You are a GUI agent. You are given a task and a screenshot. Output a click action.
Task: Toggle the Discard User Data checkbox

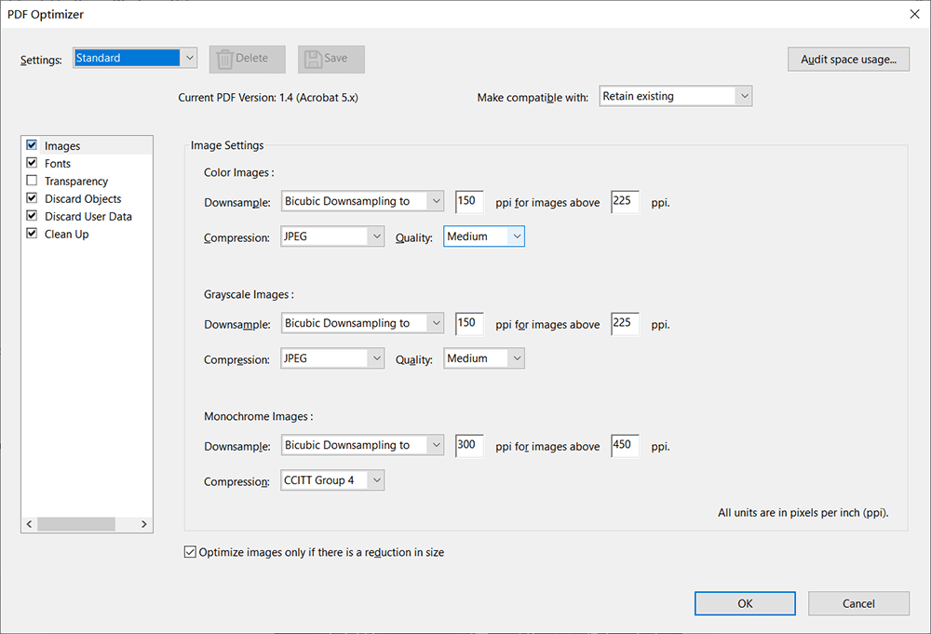[33, 216]
